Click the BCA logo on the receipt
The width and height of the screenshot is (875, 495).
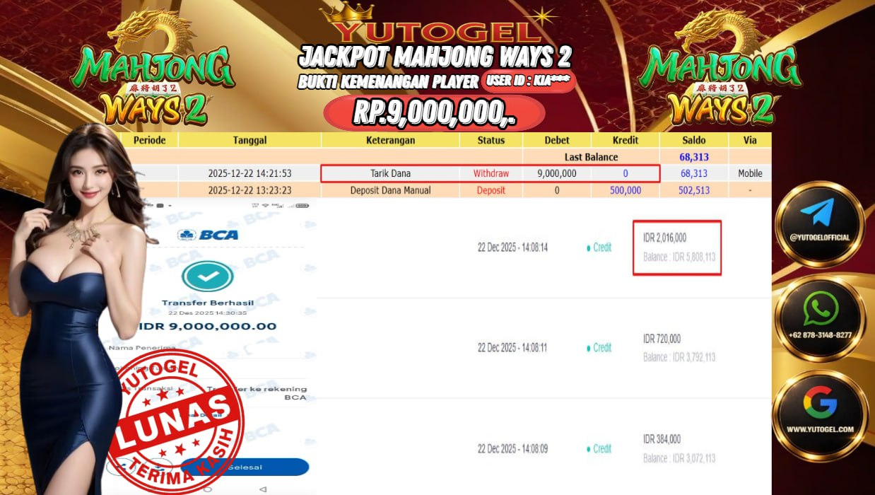click(x=208, y=235)
